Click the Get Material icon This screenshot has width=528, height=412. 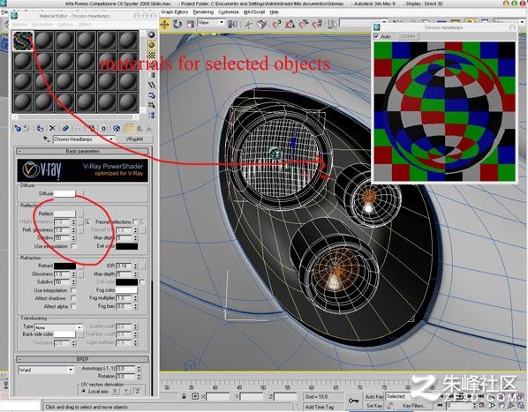(17, 128)
